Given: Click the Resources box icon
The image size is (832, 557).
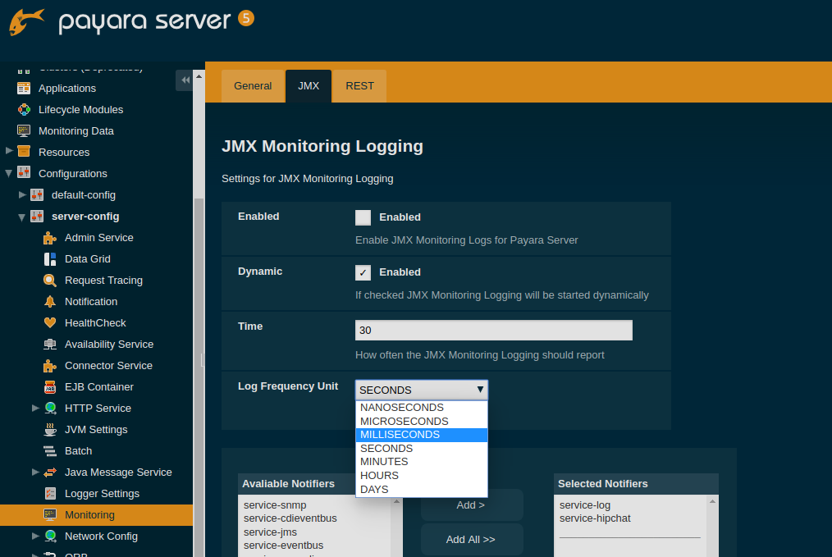Looking at the screenshot, I should click(x=24, y=152).
